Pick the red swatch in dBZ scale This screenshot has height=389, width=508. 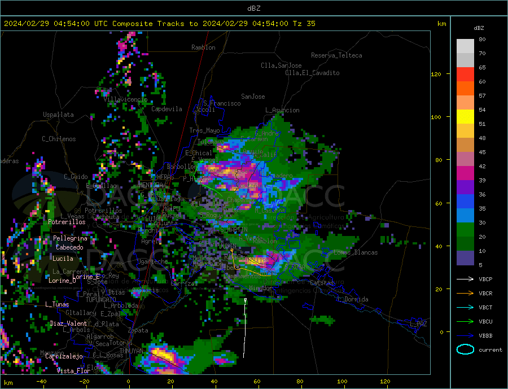coord(465,74)
